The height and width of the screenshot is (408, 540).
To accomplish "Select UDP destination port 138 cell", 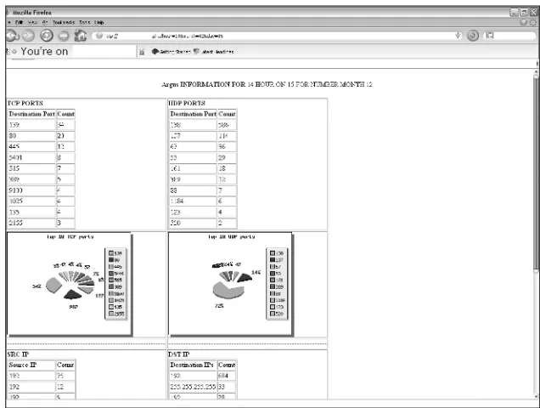I will [193, 125].
